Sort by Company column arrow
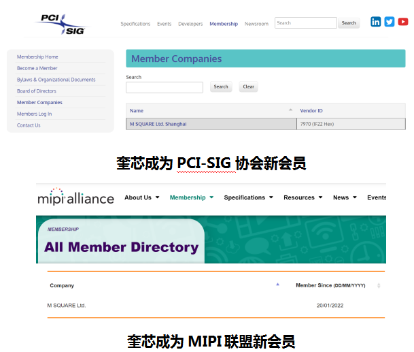The width and height of the screenshot is (414, 352). pyautogui.click(x=277, y=285)
